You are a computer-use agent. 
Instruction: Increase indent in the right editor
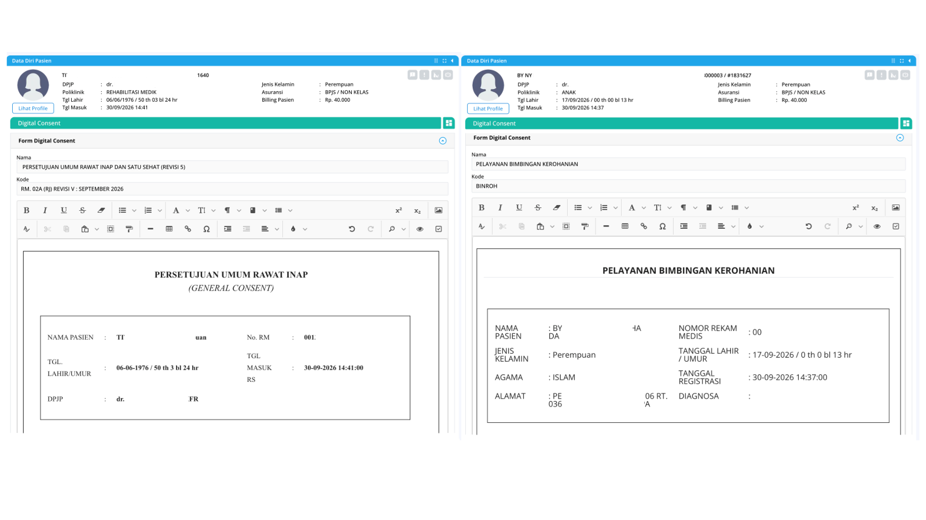pos(684,226)
